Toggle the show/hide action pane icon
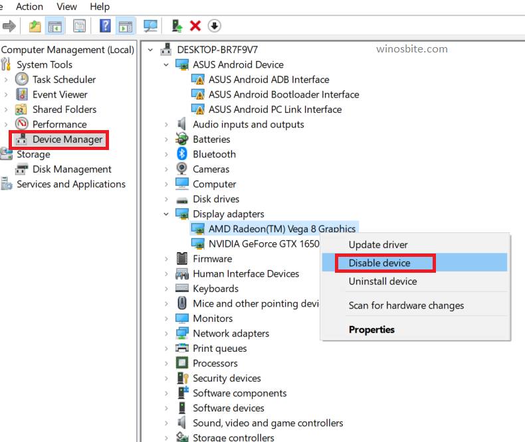The image size is (525, 442). 126,26
